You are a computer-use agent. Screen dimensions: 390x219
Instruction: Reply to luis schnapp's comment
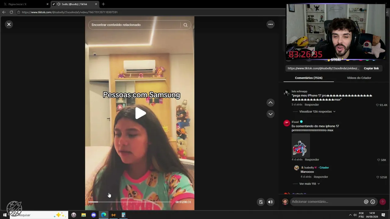pos(312,105)
